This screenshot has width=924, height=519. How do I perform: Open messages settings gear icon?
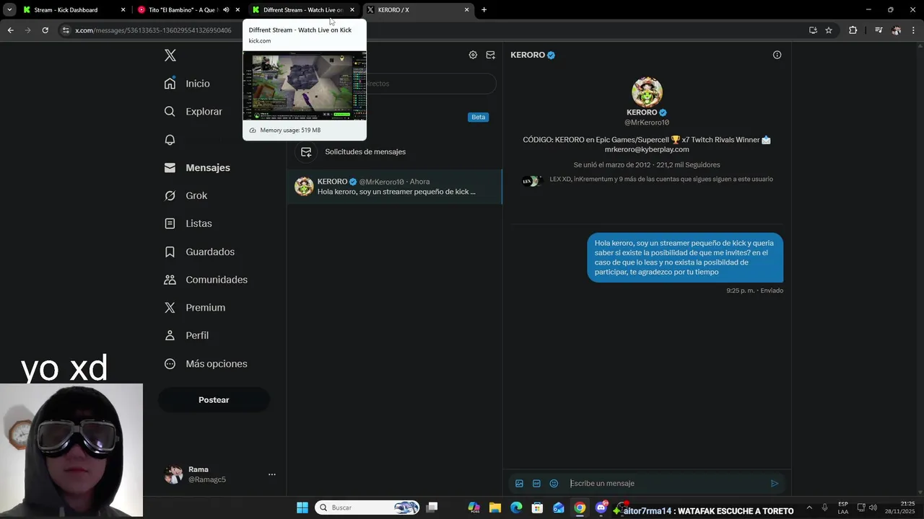(473, 55)
